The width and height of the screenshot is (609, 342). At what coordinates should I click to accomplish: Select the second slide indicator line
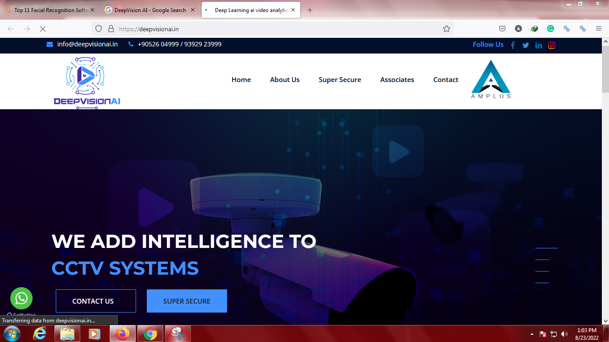tap(542, 259)
